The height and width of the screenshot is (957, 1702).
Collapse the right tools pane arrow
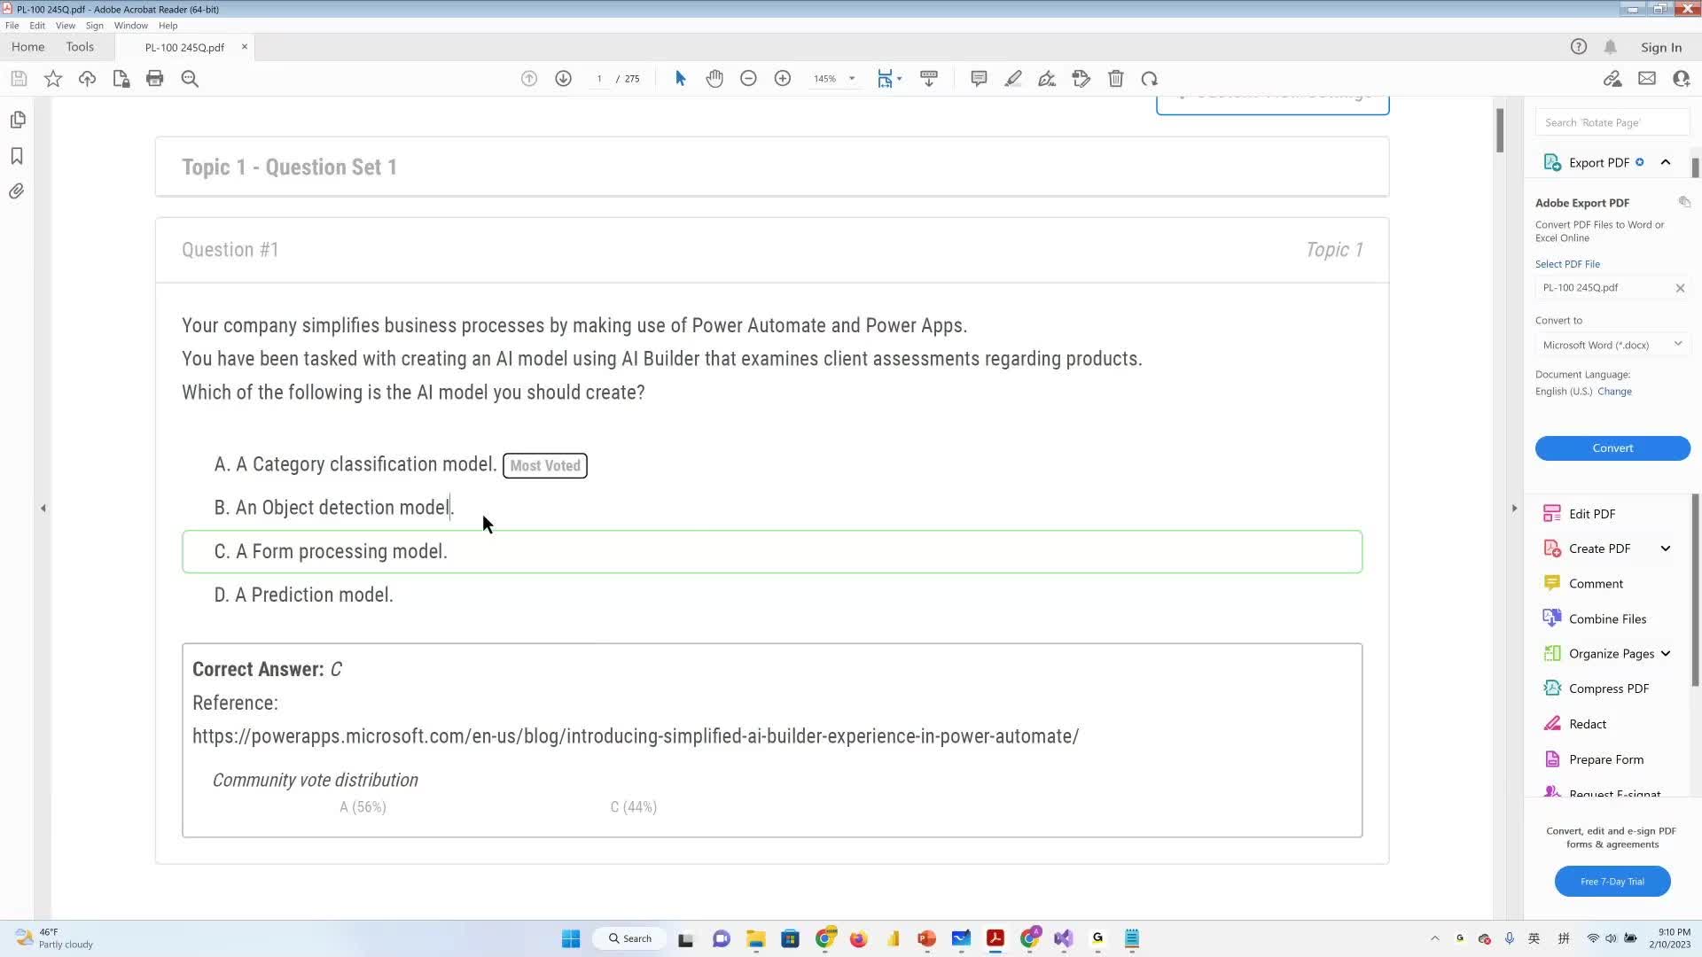pos(1514,509)
